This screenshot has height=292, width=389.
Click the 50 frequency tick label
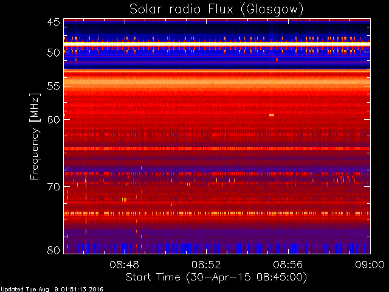pos(53,53)
